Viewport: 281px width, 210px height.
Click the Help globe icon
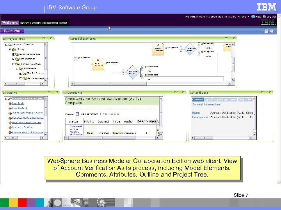(x=253, y=17)
